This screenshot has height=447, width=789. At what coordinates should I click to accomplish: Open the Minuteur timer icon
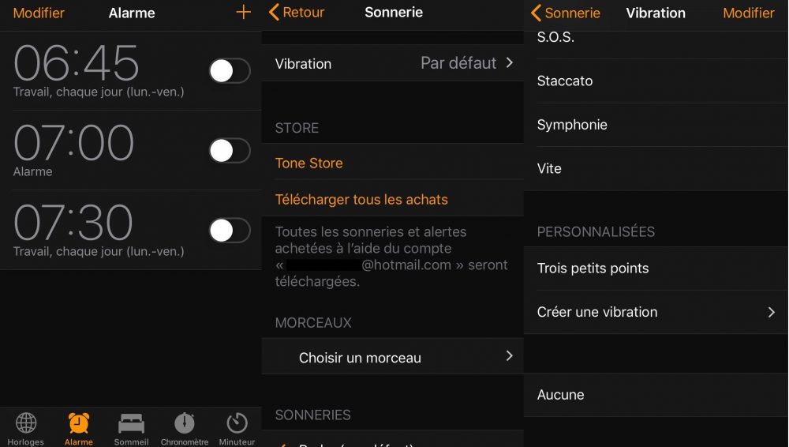pos(237,429)
